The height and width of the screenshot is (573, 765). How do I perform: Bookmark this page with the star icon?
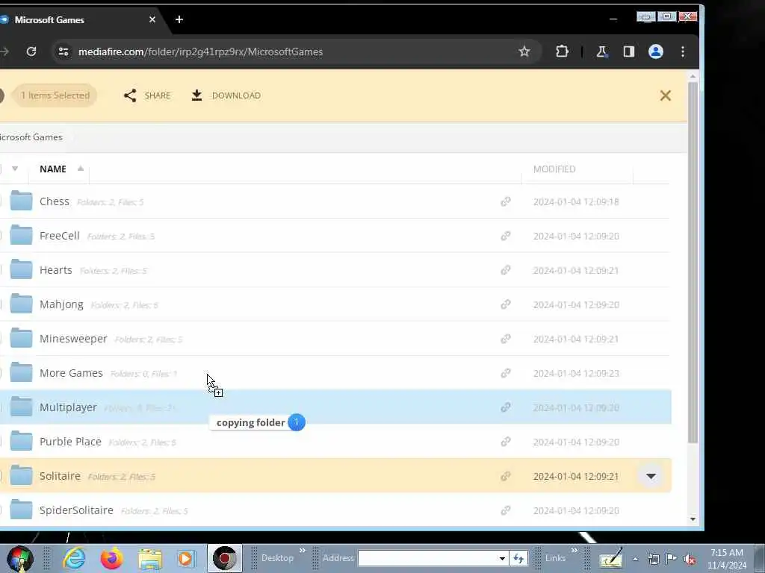[524, 51]
